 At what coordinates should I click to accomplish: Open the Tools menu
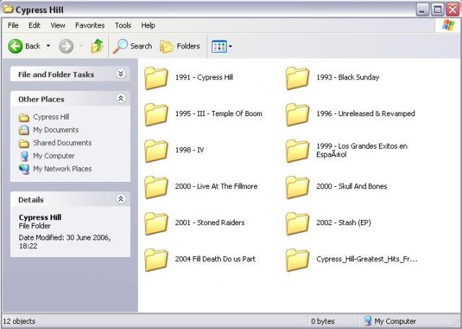[x=123, y=25]
